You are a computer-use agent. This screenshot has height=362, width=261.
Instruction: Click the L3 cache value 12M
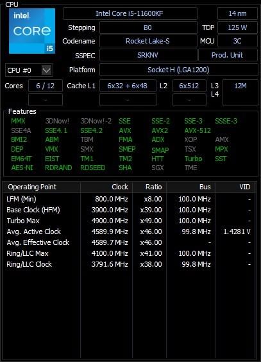pyautogui.click(x=240, y=86)
